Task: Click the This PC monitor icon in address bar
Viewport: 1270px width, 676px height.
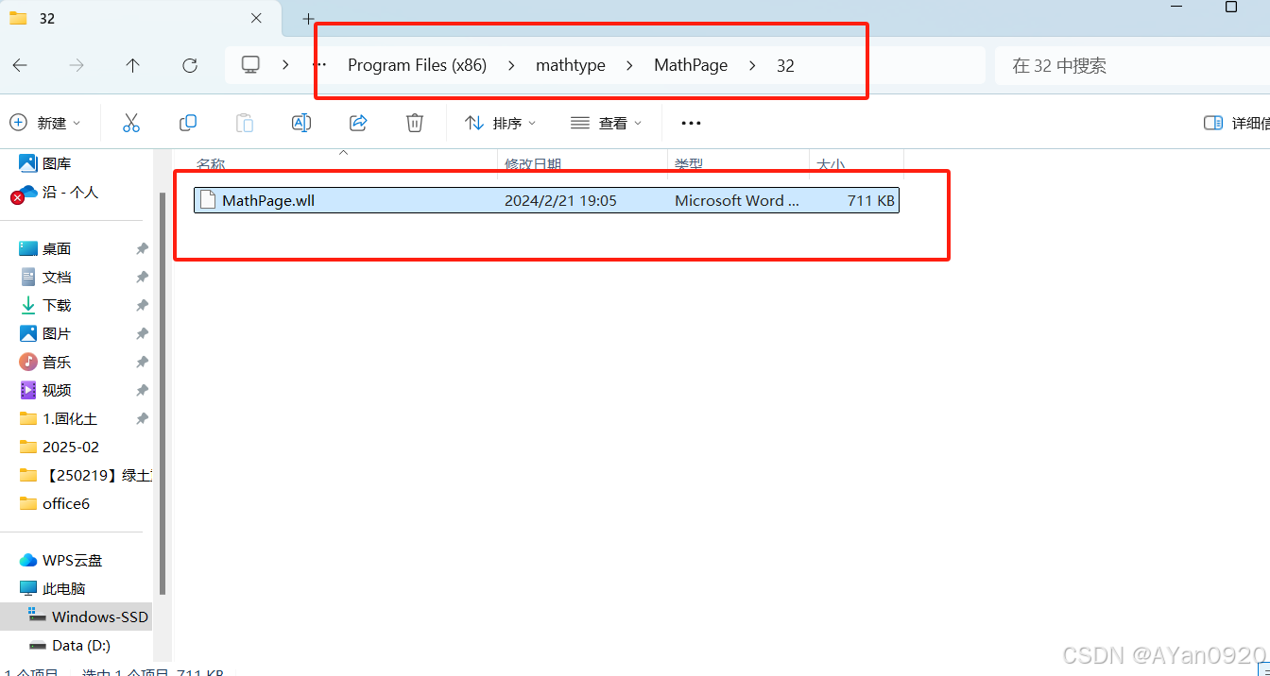Action: (x=250, y=64)
